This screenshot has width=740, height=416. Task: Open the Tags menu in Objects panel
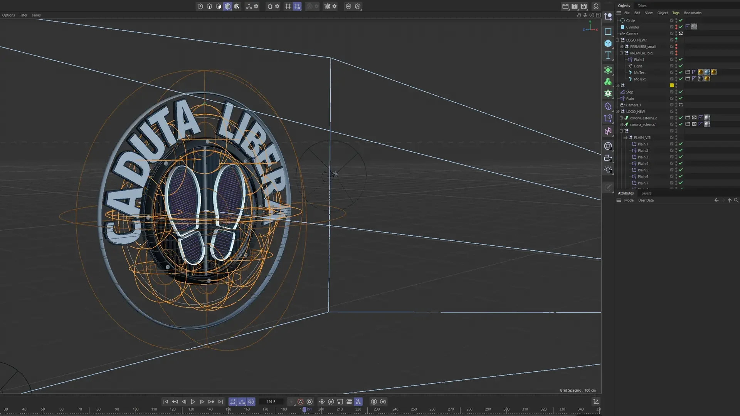(x=676, y=13)
